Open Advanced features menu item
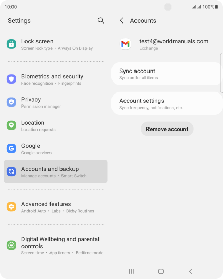The height and width of the screenshot is (279, 223). point(56,207)
